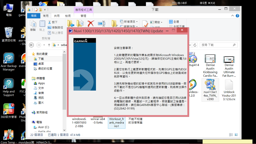The height and width of the screenshot is (144, 256).
Task: Click the Back navigation arrow in Explorer
Action: point(31,45)
